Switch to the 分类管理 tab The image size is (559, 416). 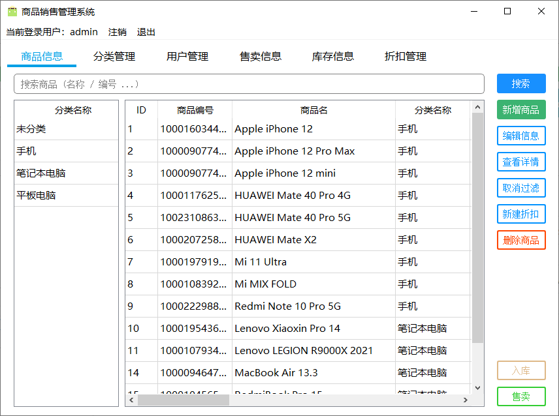click(x=114, y=56)
